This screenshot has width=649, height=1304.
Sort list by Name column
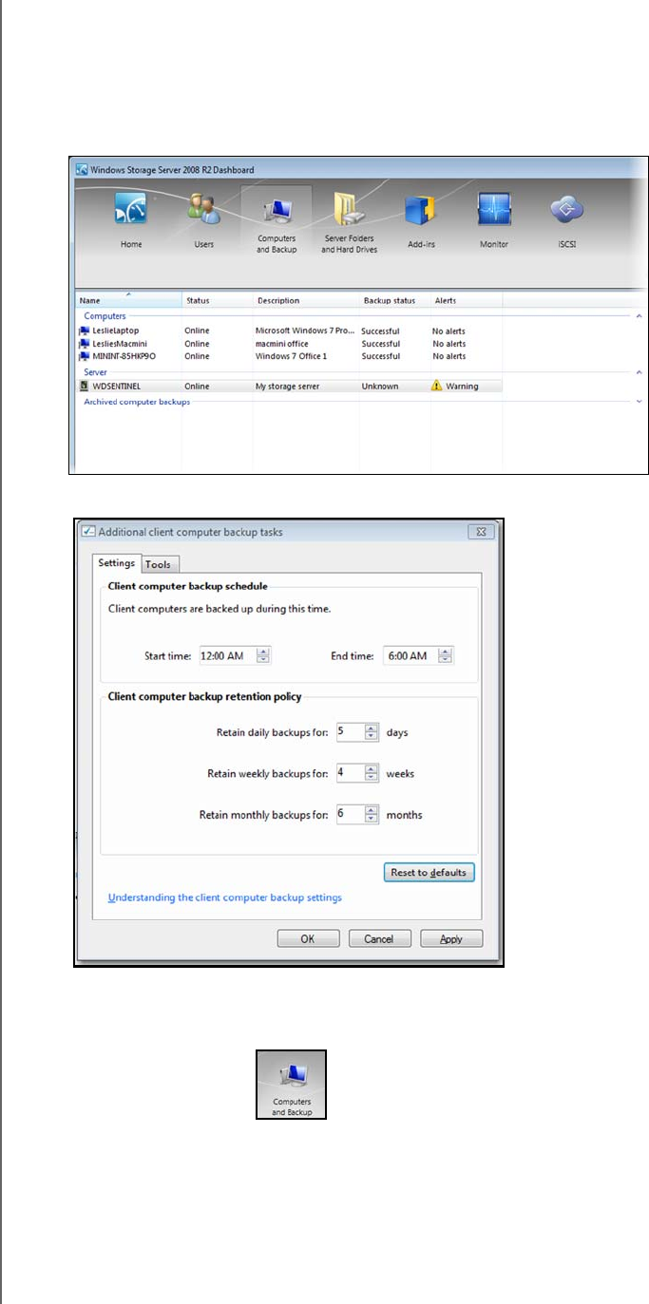click(x=127, y=300)
